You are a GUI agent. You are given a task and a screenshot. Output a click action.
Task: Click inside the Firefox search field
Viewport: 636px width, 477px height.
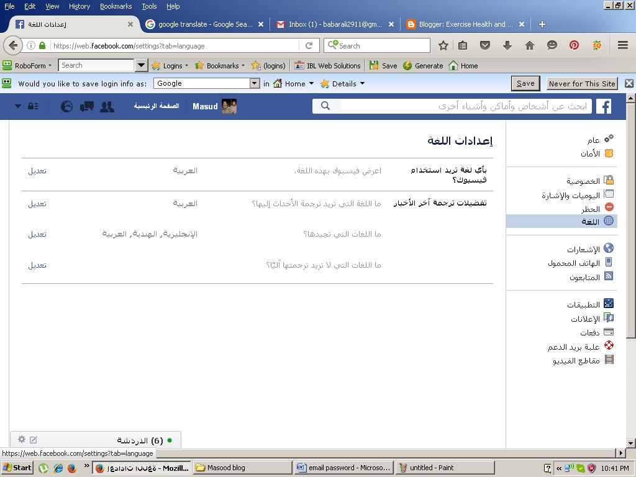tap(379, 45)
